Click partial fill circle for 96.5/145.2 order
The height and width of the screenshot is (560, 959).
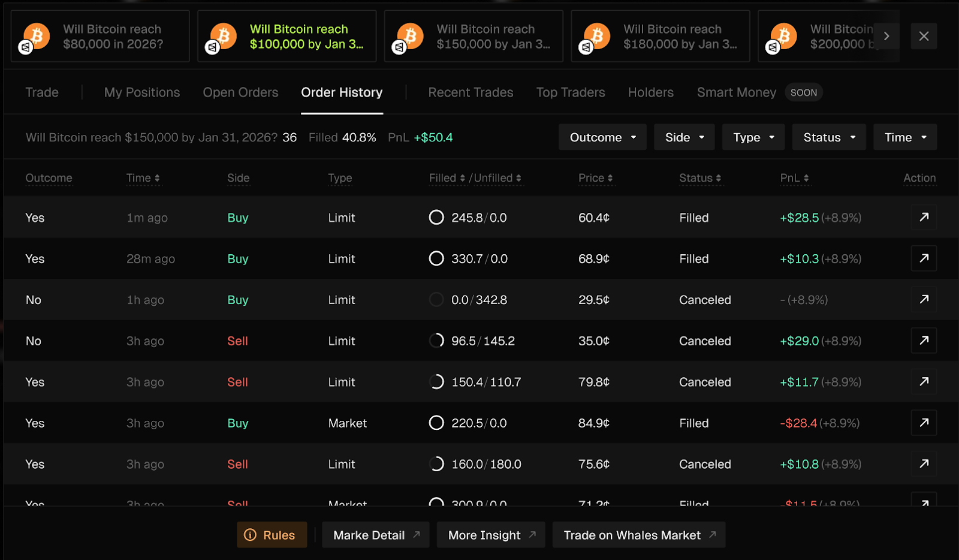pos(436,341)
